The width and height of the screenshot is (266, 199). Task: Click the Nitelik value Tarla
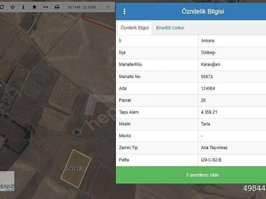click(x=205, y=124)
